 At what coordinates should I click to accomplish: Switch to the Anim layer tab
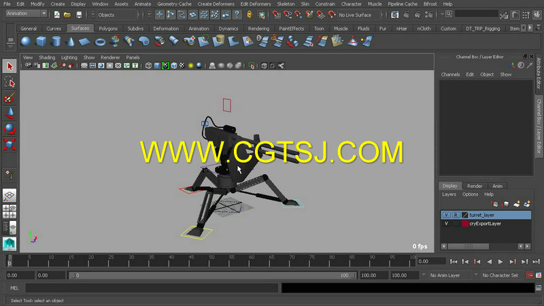pos(497,186)
